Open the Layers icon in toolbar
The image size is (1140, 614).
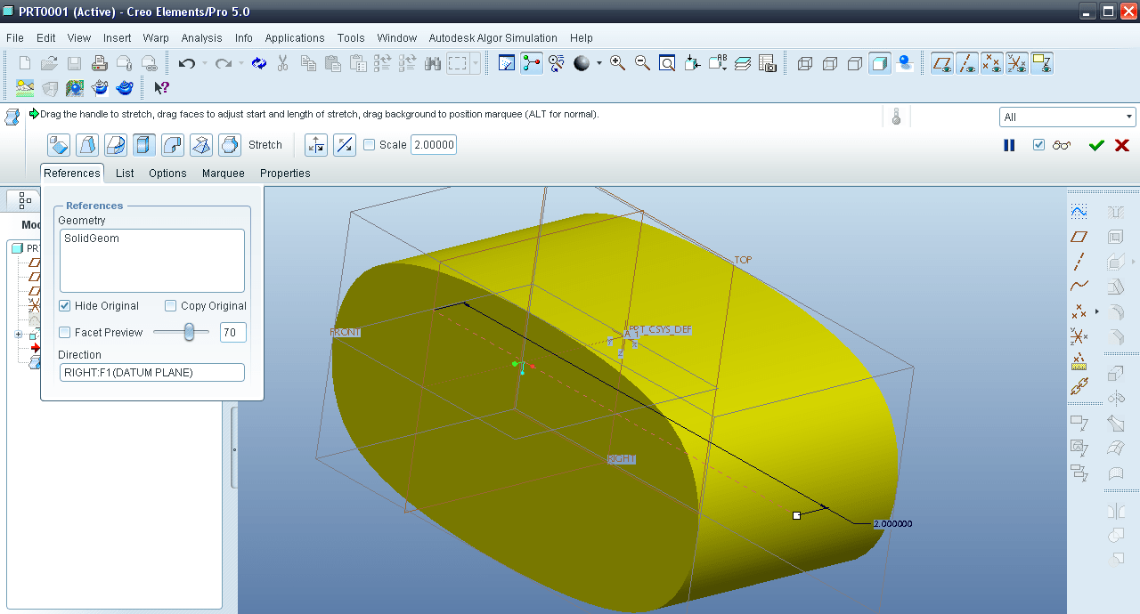[743, 63]
